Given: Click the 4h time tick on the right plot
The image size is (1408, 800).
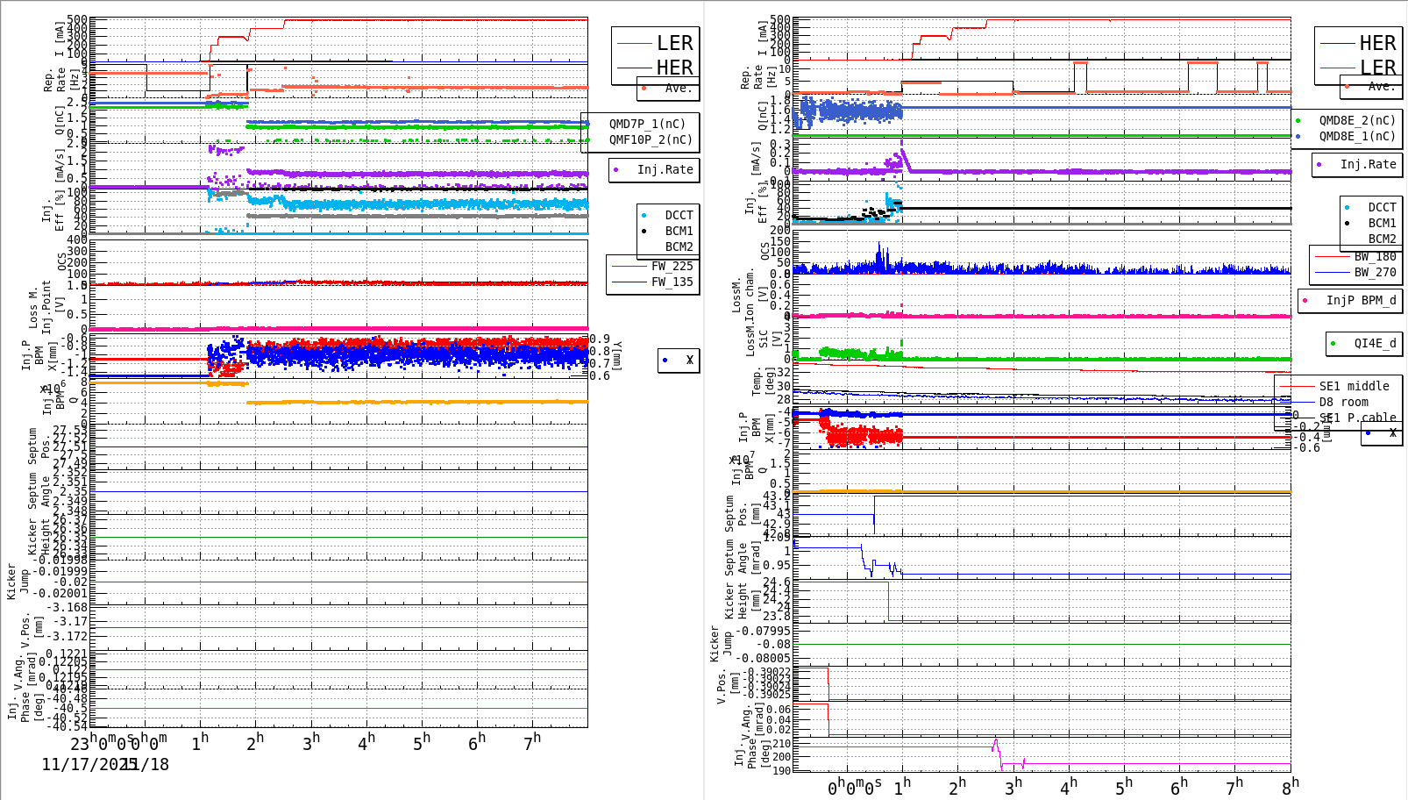Looking at the screenshot, I should [x=1069, y=787].
